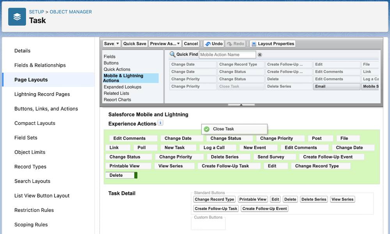Select Edit action in green actions section
Viewport: 390px width, 234px height.
[276, 166]
